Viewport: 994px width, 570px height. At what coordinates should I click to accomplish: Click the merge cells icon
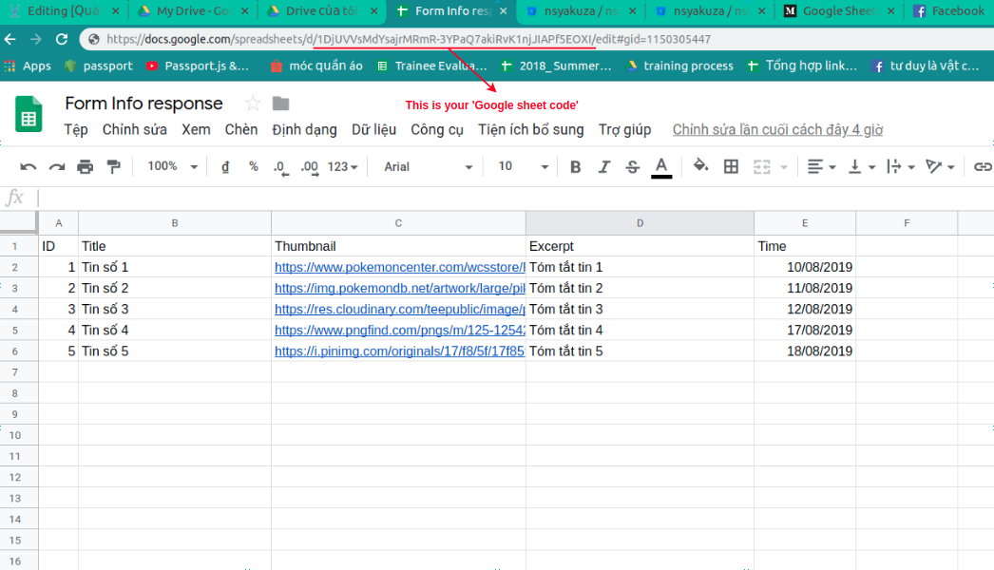point(761,167)
